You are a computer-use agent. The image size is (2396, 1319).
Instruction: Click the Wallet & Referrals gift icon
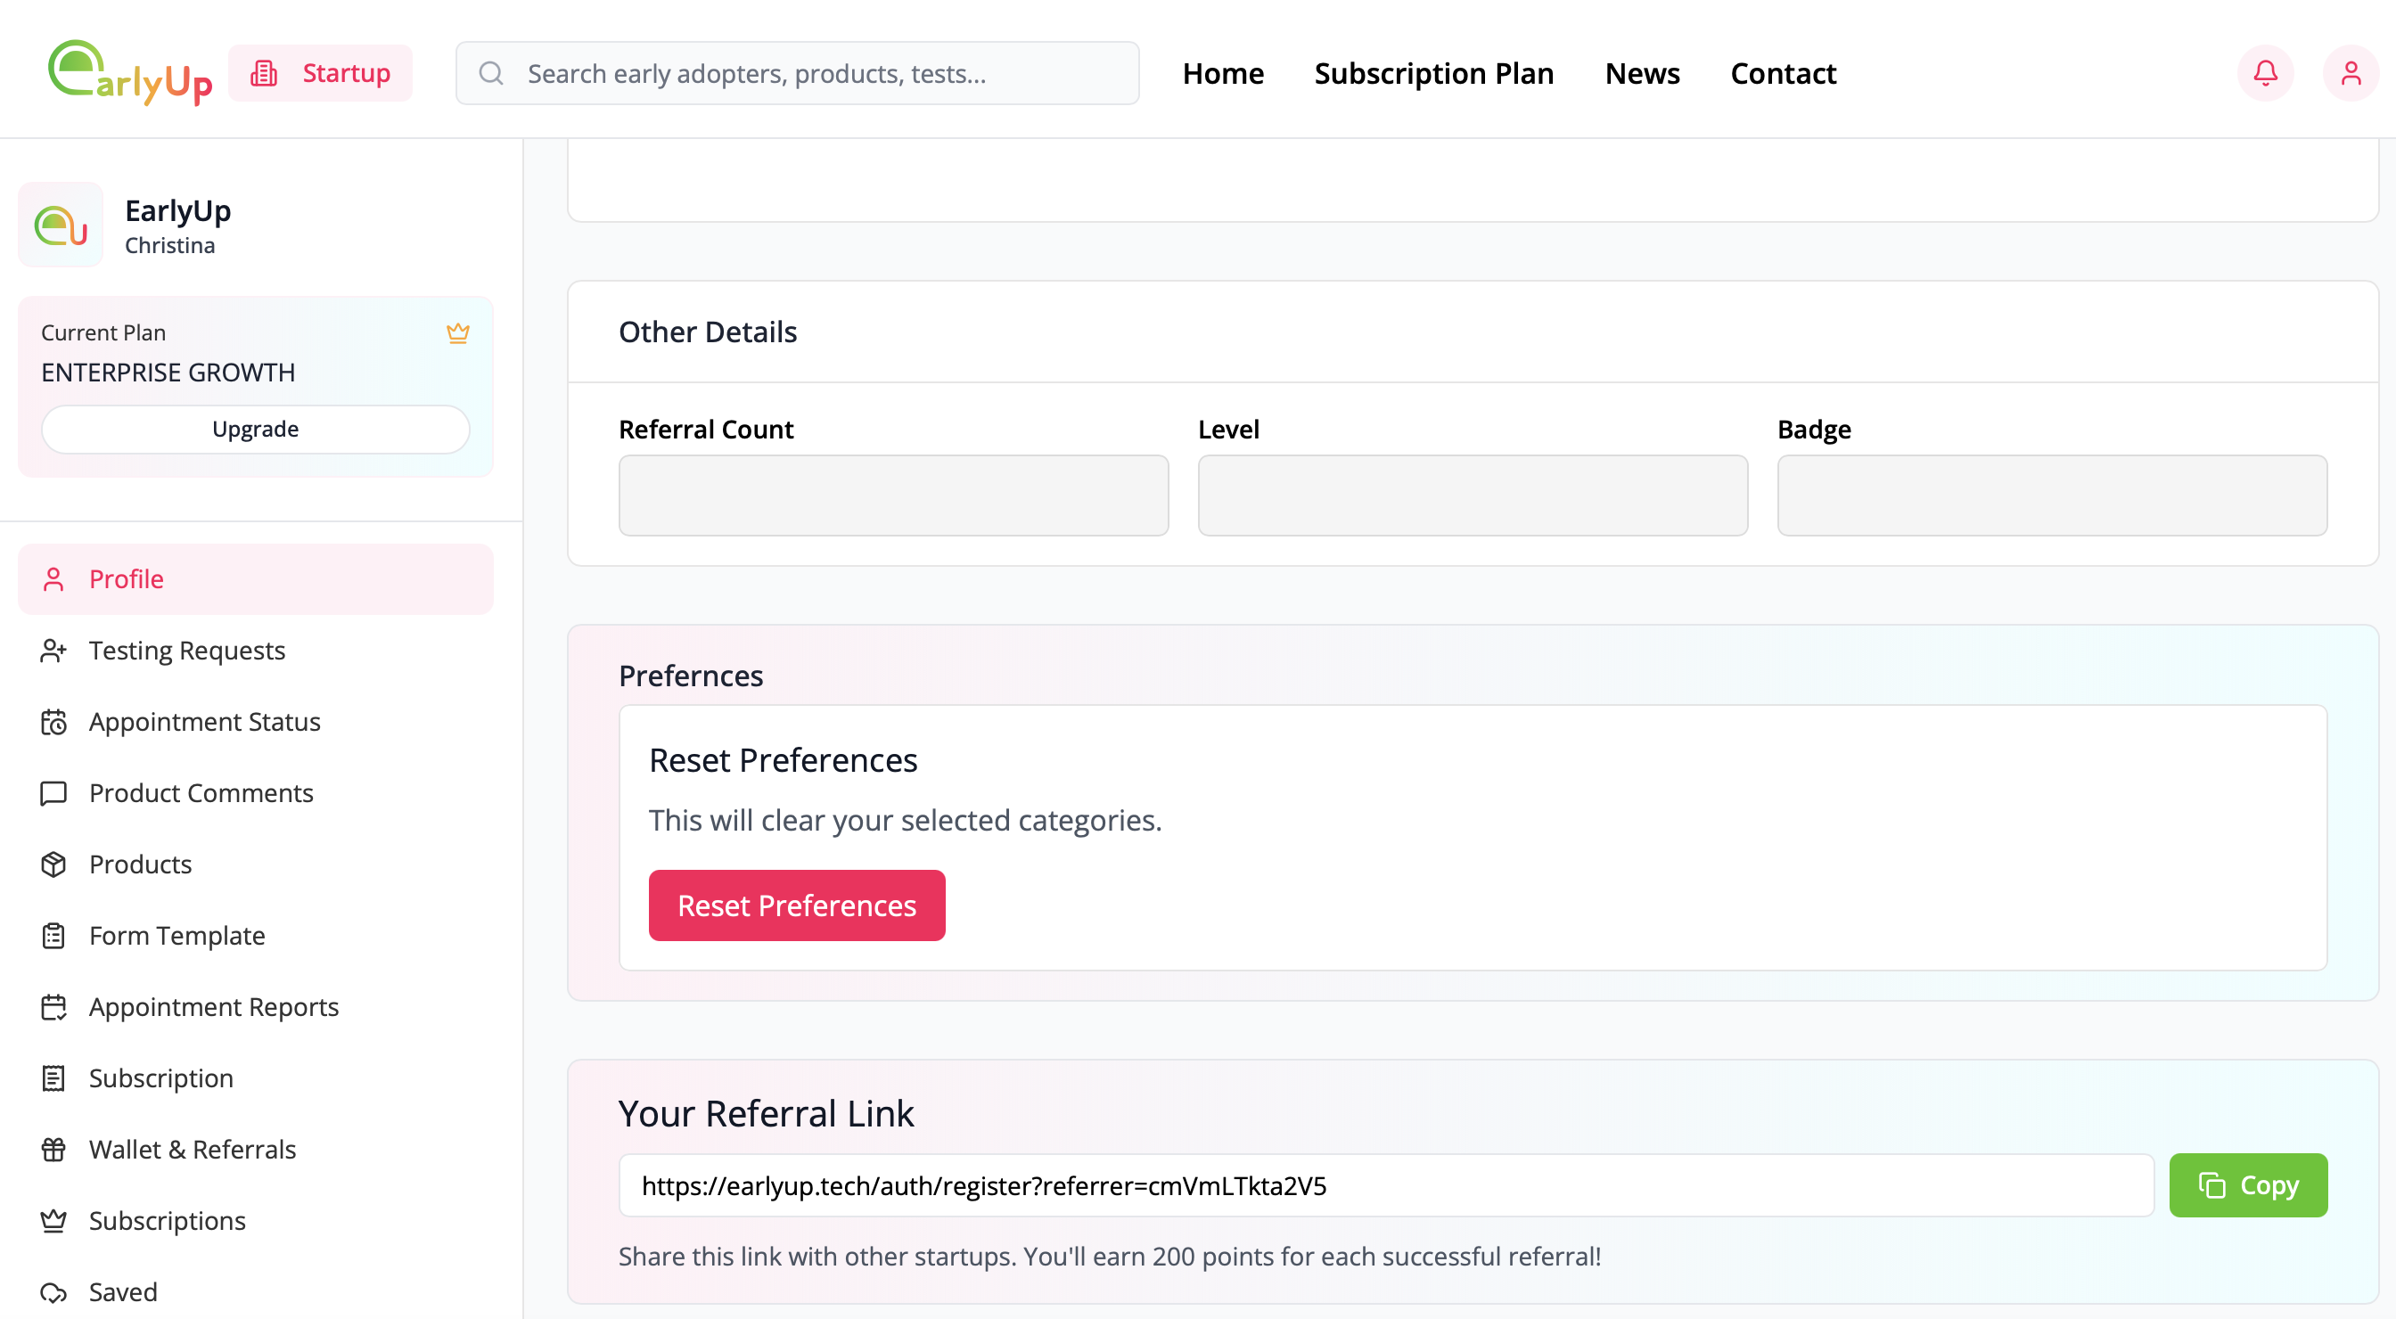(53, 1150)
